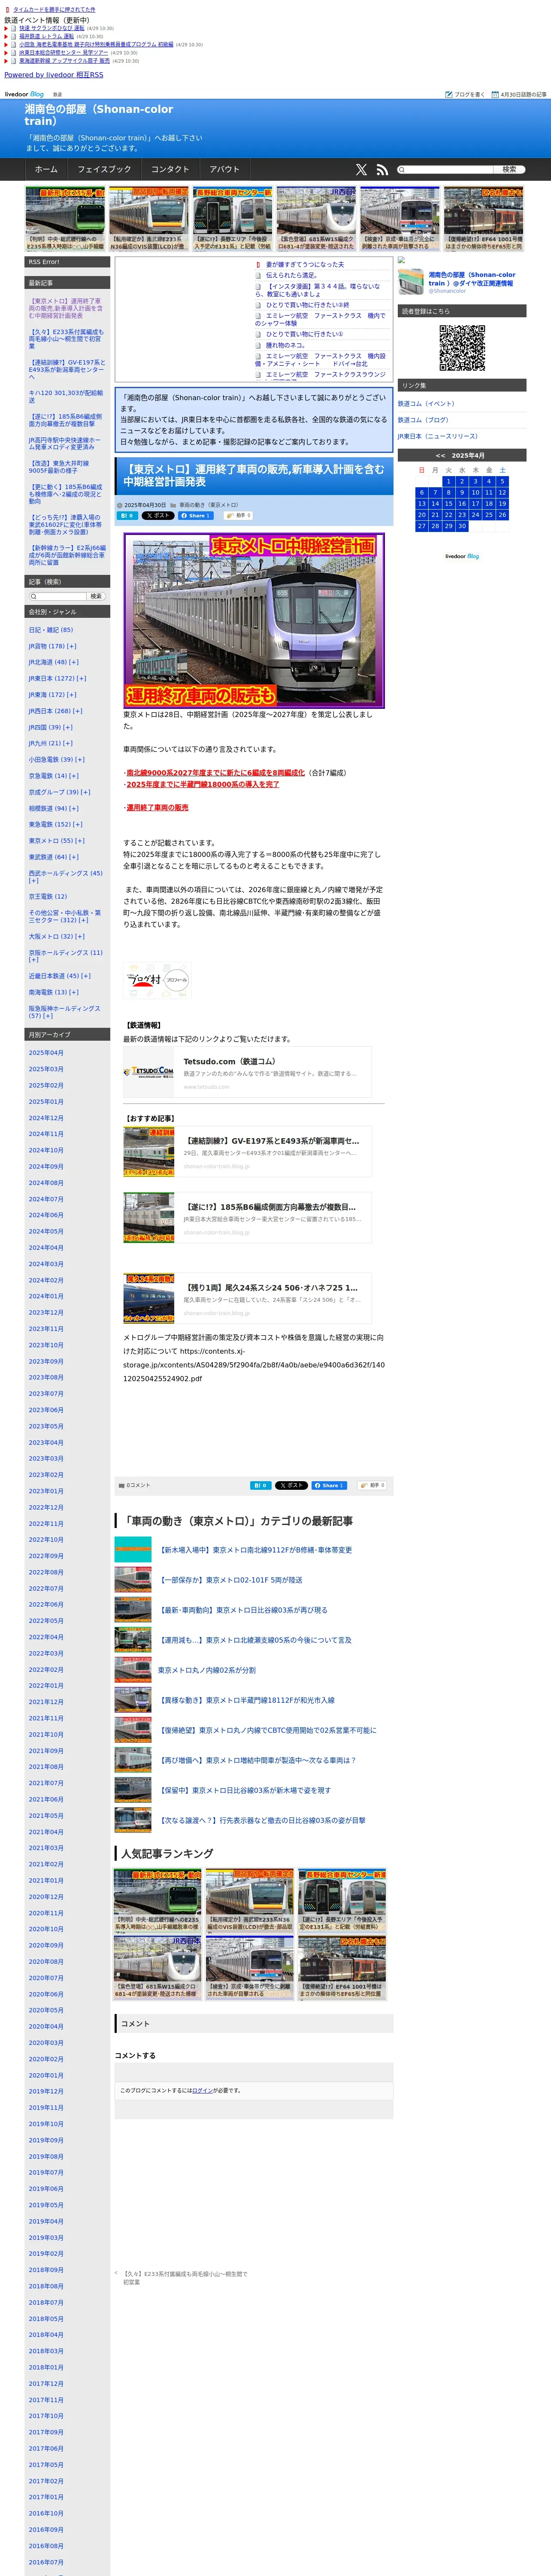Open recommended article 185系B6編成 card

247,1218
